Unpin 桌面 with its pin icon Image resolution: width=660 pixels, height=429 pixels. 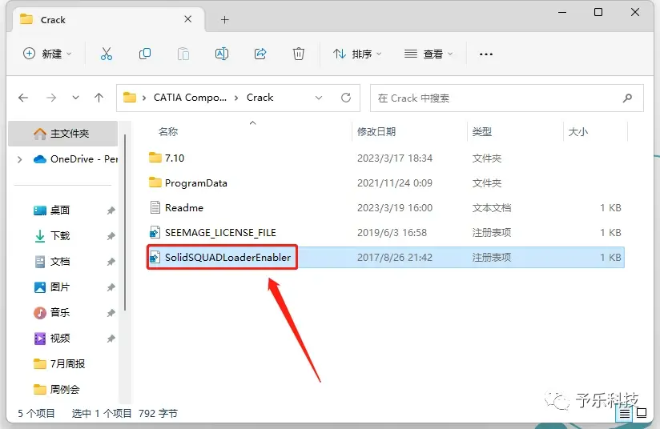pos(111,210)
